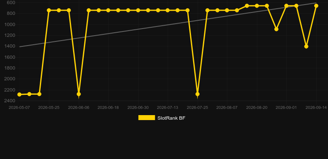Select the data point at 2026-09-01
328x159 pixels.
tap(286, 6)
